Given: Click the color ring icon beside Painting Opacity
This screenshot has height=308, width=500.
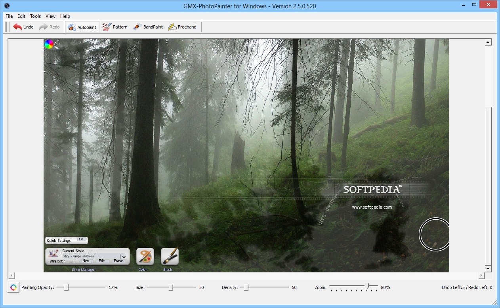Looking at the screenshot, I should (x=13, y=287).
